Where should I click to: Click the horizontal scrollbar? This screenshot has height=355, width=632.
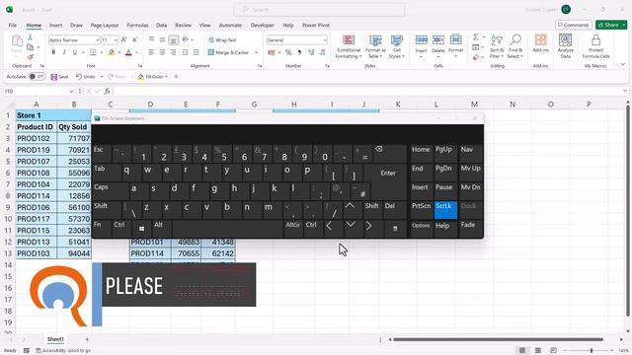click(498, 339)
